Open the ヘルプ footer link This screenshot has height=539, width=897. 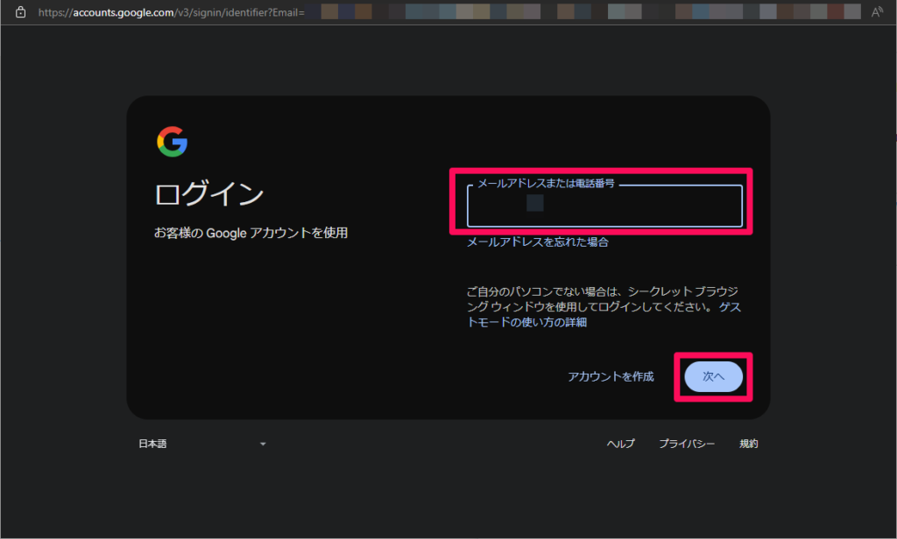[x=620, y=444]
